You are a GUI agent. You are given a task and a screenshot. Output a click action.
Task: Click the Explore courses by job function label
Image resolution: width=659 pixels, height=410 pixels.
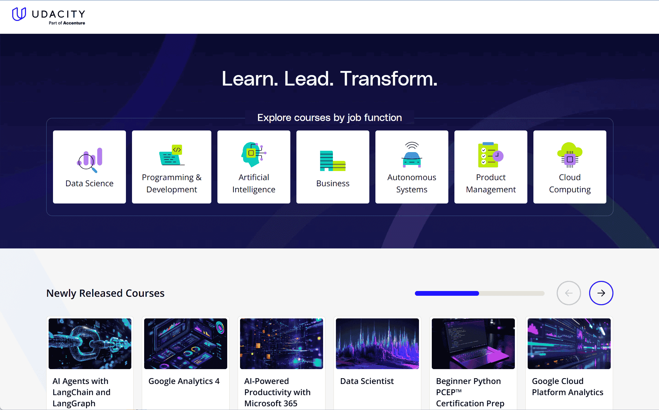click(x=329, y=118)
